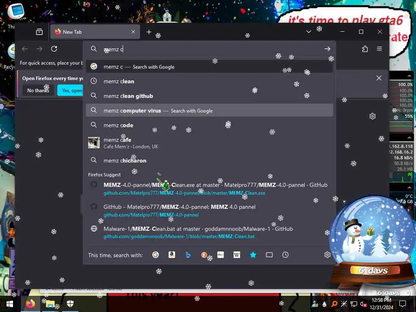Image resolution: width=416 pixels, height=312 pixels.
Task: Close the New Tab tab
Action: click(x=133, y=32)
